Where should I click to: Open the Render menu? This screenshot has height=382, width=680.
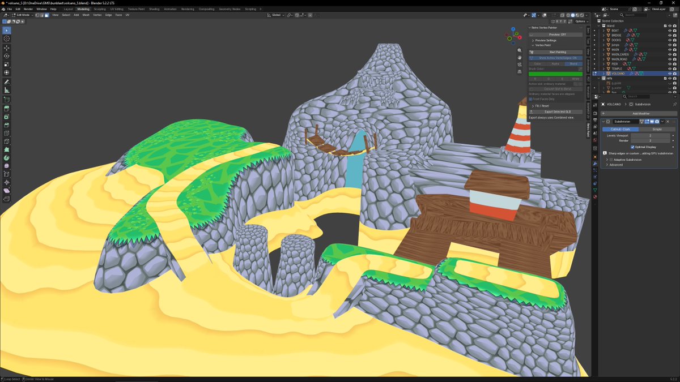tap(28, 9)
